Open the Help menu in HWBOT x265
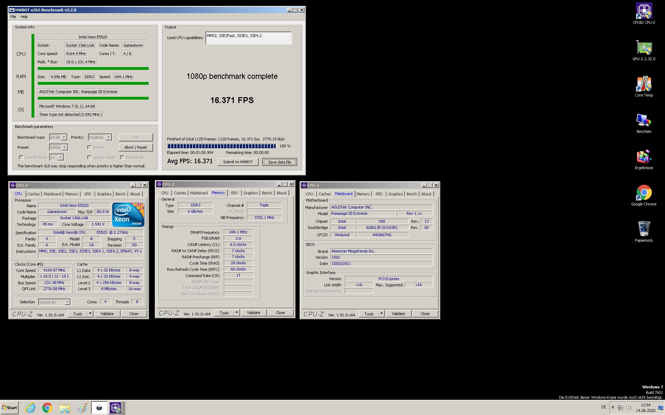Image resolution: width=665 pixels, height=415 pixels. (24, 17)
